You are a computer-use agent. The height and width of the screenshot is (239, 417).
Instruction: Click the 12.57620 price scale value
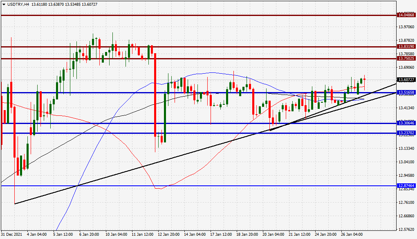(406, 230)
